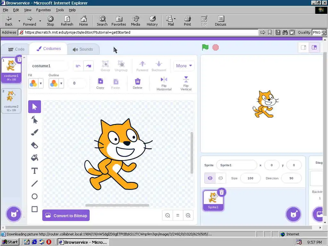Viewport: 328px width, 246px height.
Task: Open Choose a Costume cat button
Action: [x=14, y=214]
